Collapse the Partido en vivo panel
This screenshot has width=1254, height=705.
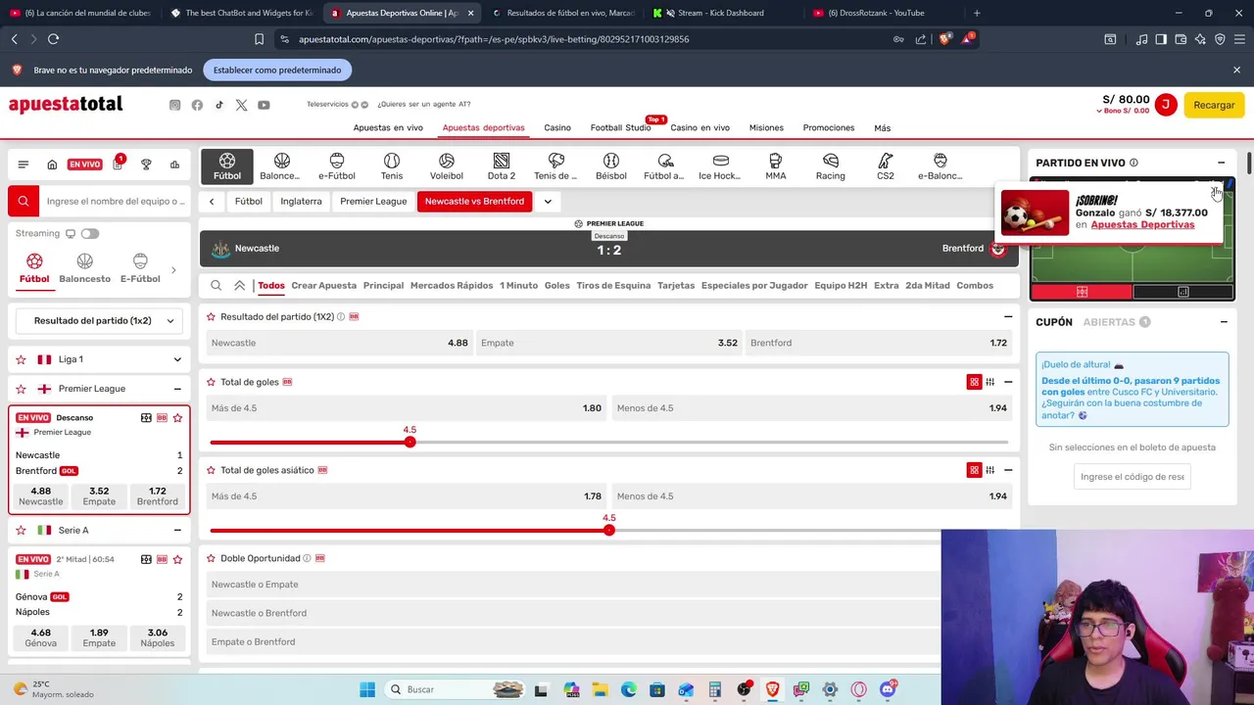point(1221,163)
